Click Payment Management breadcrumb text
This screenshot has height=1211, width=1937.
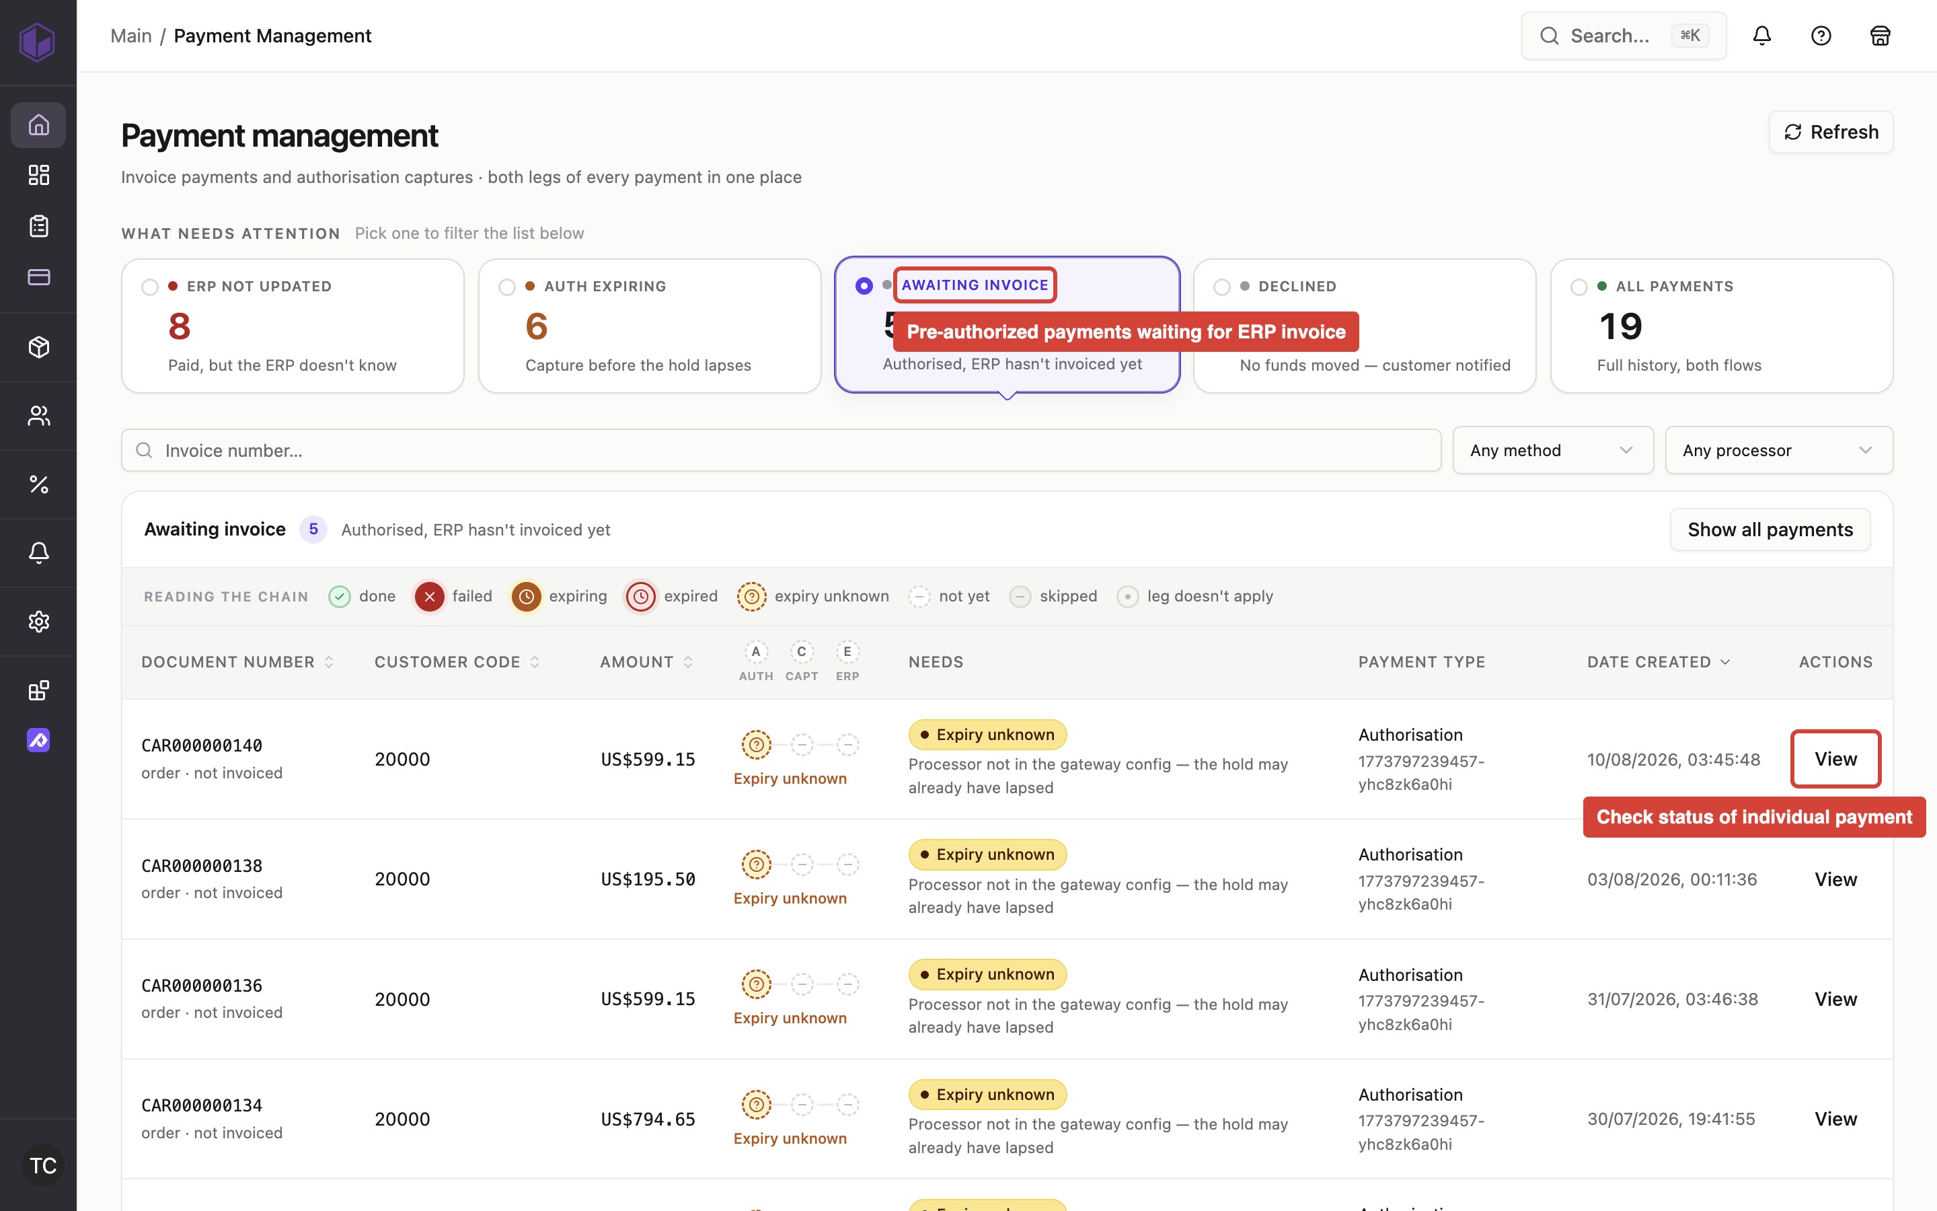coord(272,36)
